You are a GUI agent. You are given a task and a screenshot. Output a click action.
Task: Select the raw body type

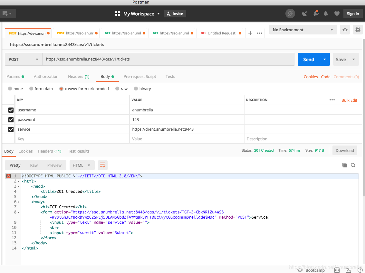click(x=117, y=89)
